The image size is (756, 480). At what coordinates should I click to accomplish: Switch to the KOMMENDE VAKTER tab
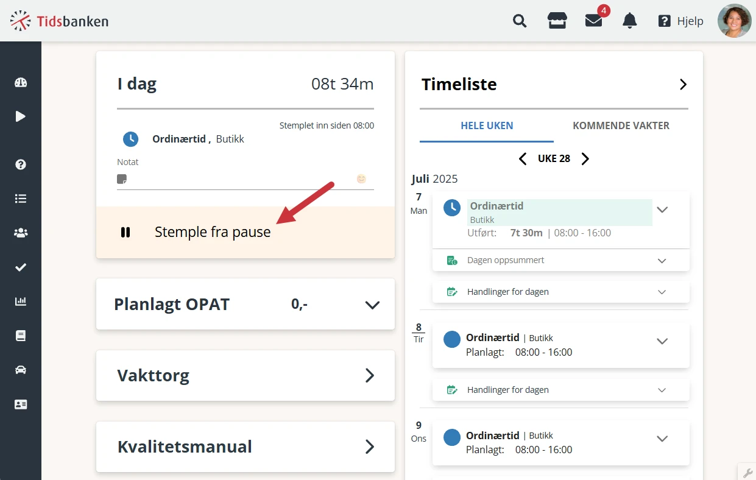pos(621,125)
